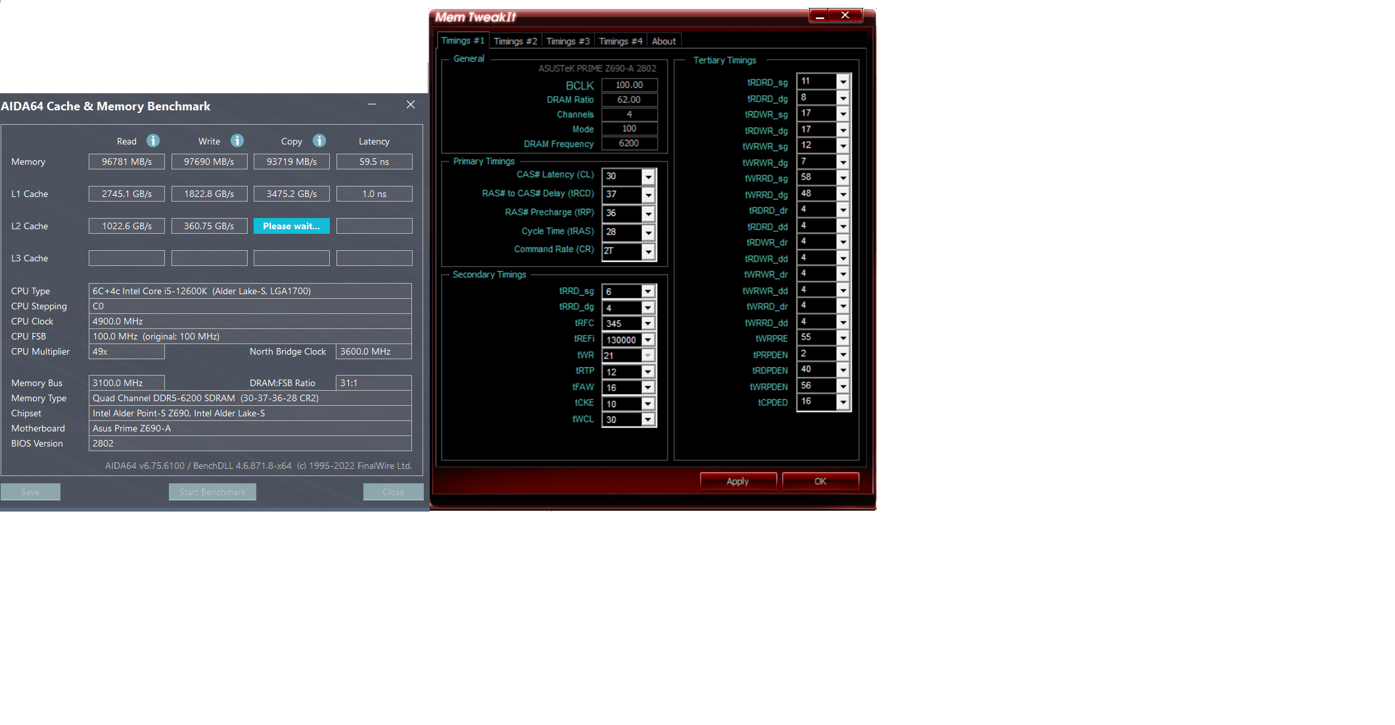Image resolution: width=1395 pixels, height=725 pixels.
Task: Expand the tWCL dropdown
Action: [648, 420]
